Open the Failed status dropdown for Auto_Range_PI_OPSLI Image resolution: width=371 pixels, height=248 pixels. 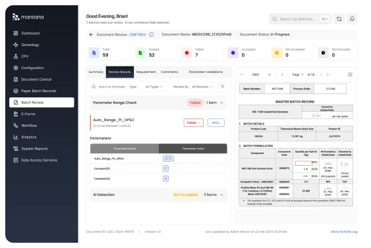[x=194, y=122]
